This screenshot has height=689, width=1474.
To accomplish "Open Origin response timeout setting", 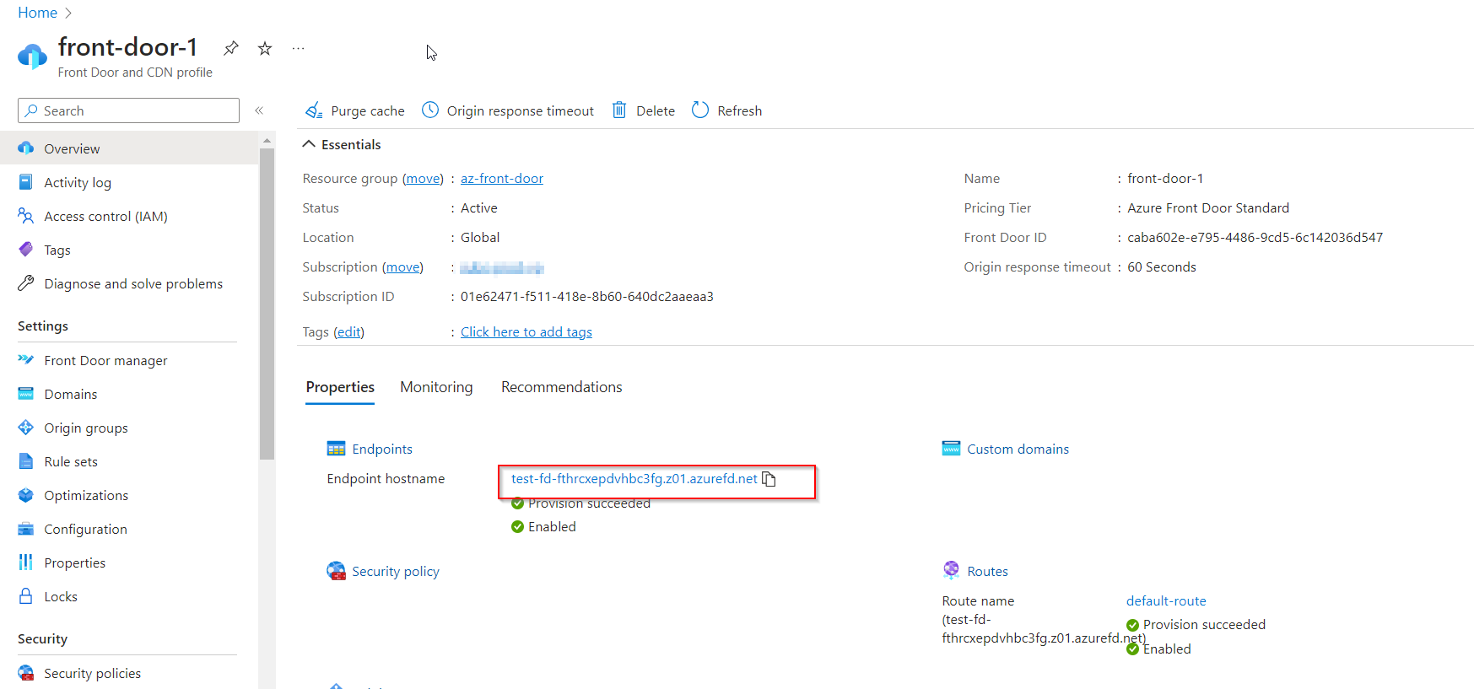I will pos(508,110).
